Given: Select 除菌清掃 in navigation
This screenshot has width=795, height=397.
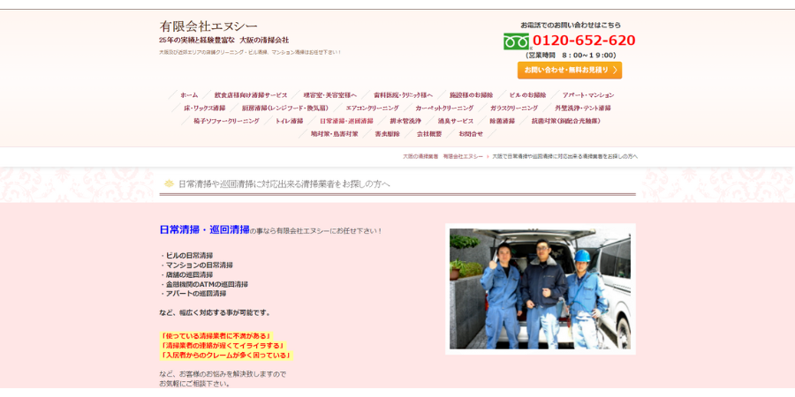Looking at the screenshot, I should [x=502, y=122].
